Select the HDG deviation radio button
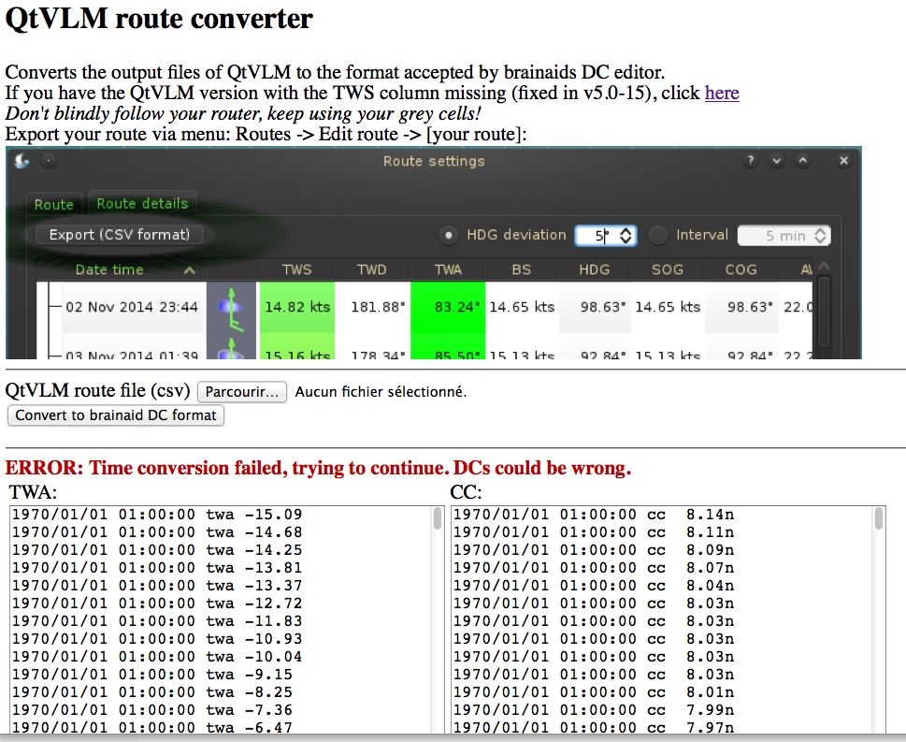 (x=448, y=236)
